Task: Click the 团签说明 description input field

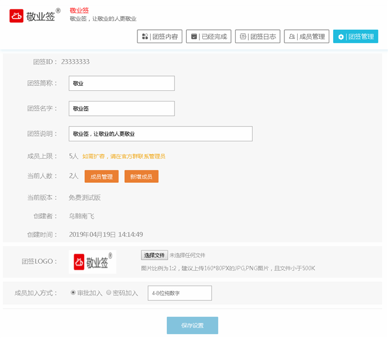Action: pyautogui.click(x=161, y=134)
